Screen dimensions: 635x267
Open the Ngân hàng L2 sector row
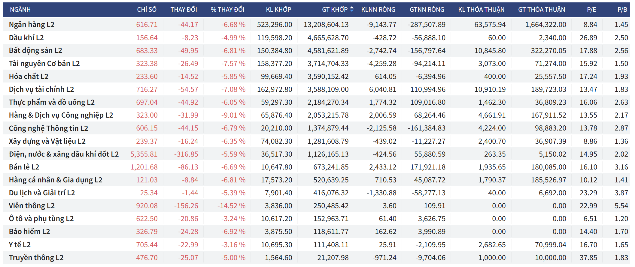coord(32,25)
